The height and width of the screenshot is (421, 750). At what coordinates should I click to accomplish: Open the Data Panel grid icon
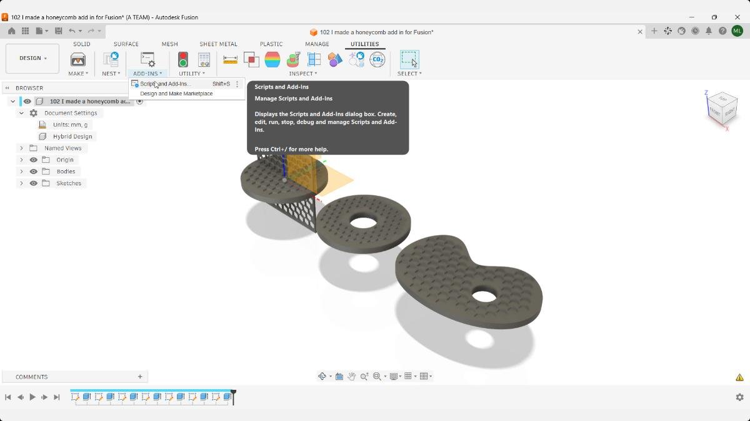pos(26,31)
